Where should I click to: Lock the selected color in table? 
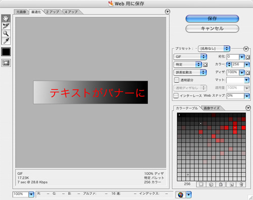221,184
